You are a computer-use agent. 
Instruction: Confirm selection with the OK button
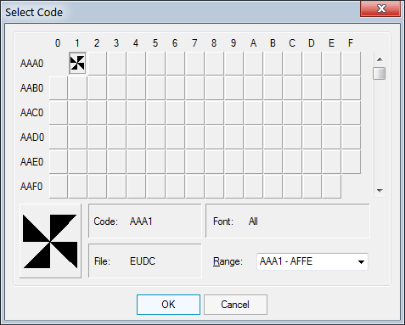[x=168, y=305]
